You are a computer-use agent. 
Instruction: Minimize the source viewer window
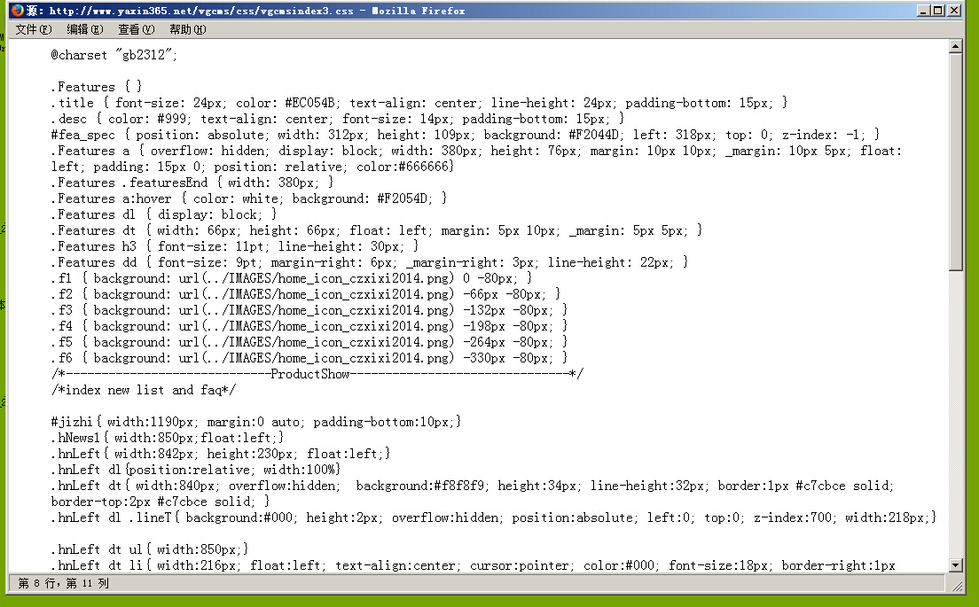point(925,11)
